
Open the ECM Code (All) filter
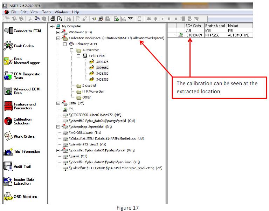pos(194,30)
